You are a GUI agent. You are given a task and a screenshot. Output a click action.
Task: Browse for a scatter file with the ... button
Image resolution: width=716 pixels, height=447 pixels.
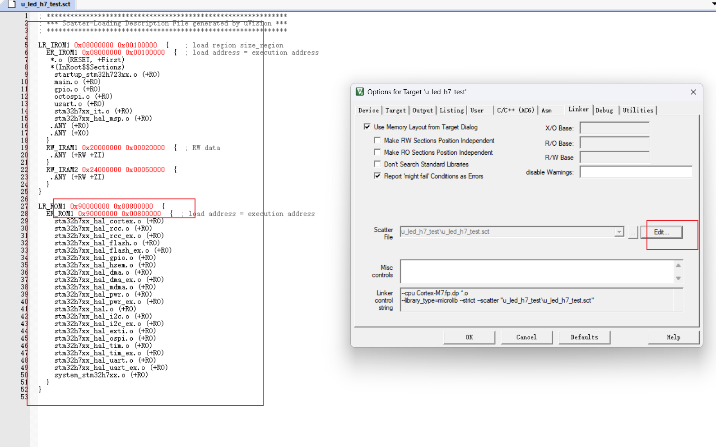point(633,232)
